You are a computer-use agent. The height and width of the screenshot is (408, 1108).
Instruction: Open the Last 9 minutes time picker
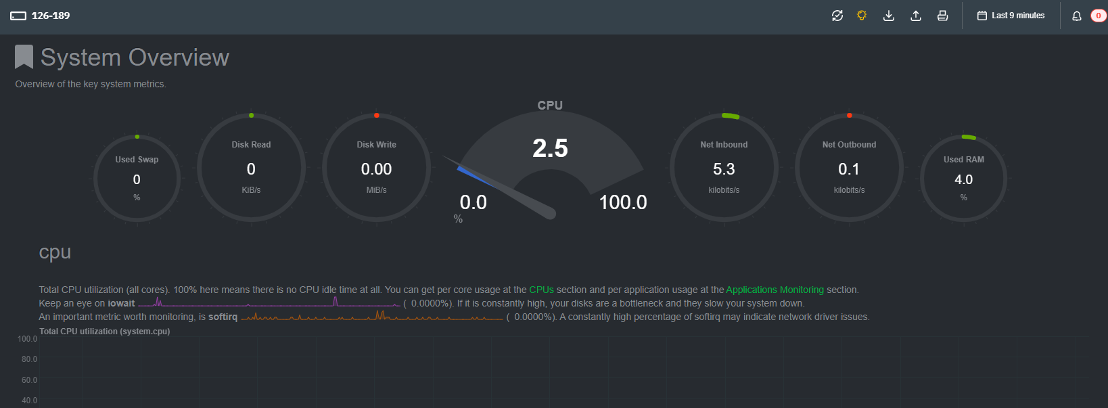click(1011, 16)
